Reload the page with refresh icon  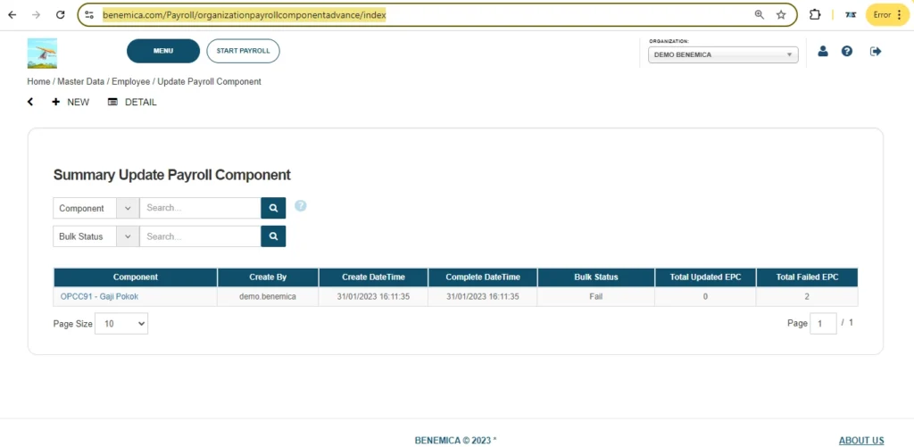click(x=60, y=15)
